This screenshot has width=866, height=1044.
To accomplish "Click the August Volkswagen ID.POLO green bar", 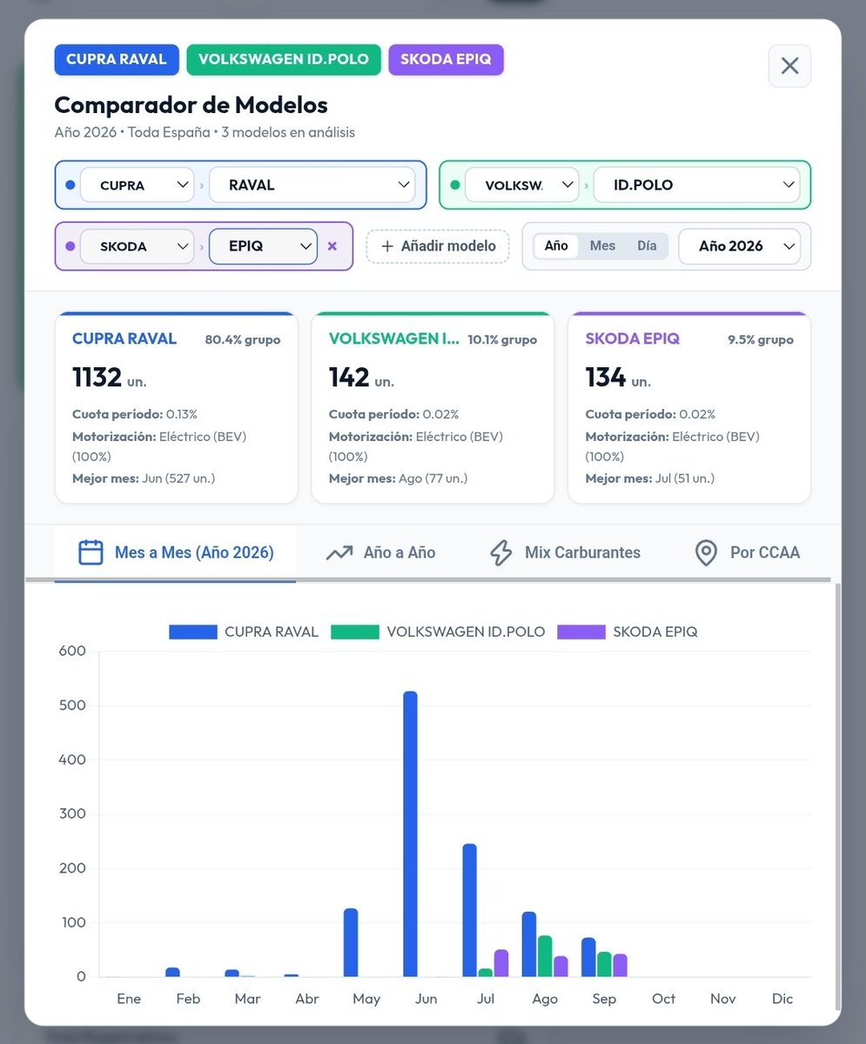I will 545,956.
